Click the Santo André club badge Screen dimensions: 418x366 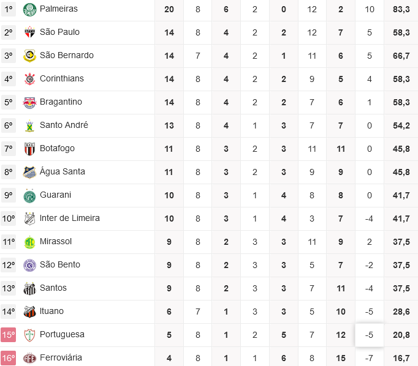click(29, 125)
